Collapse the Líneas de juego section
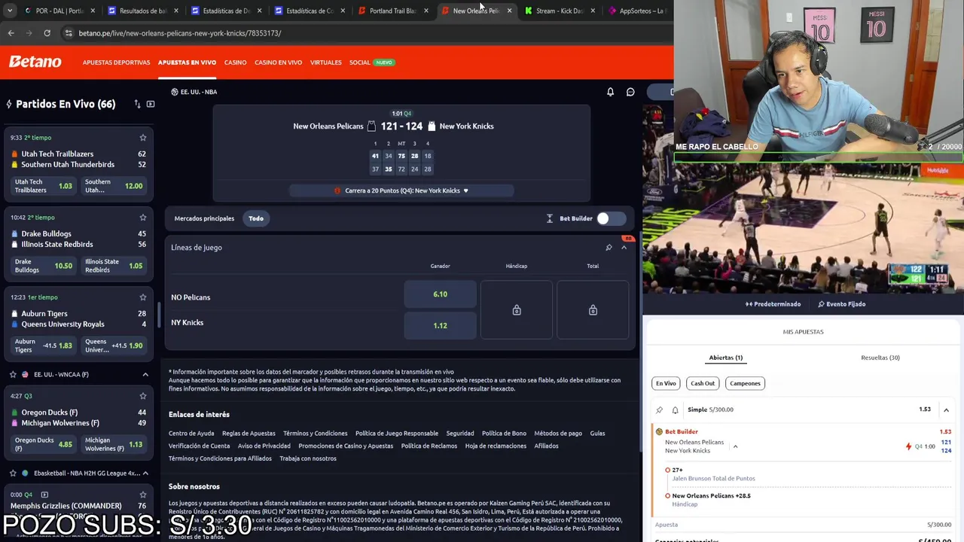The image size is (964, 542). point(624,247)
